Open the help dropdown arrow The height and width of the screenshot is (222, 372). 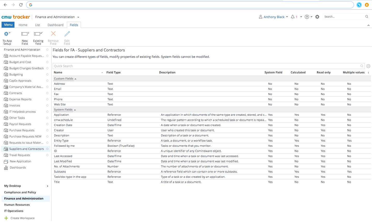coord(312,17)
